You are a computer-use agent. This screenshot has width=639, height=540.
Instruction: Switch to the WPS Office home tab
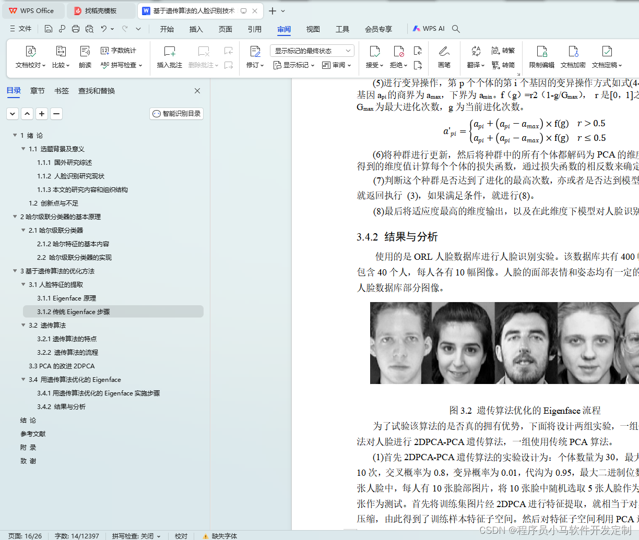pos(32,10)
